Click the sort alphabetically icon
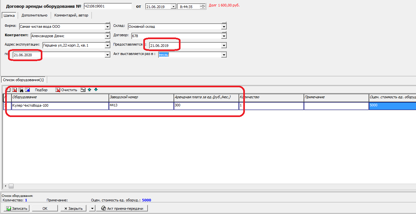 [x=83, y=90]
